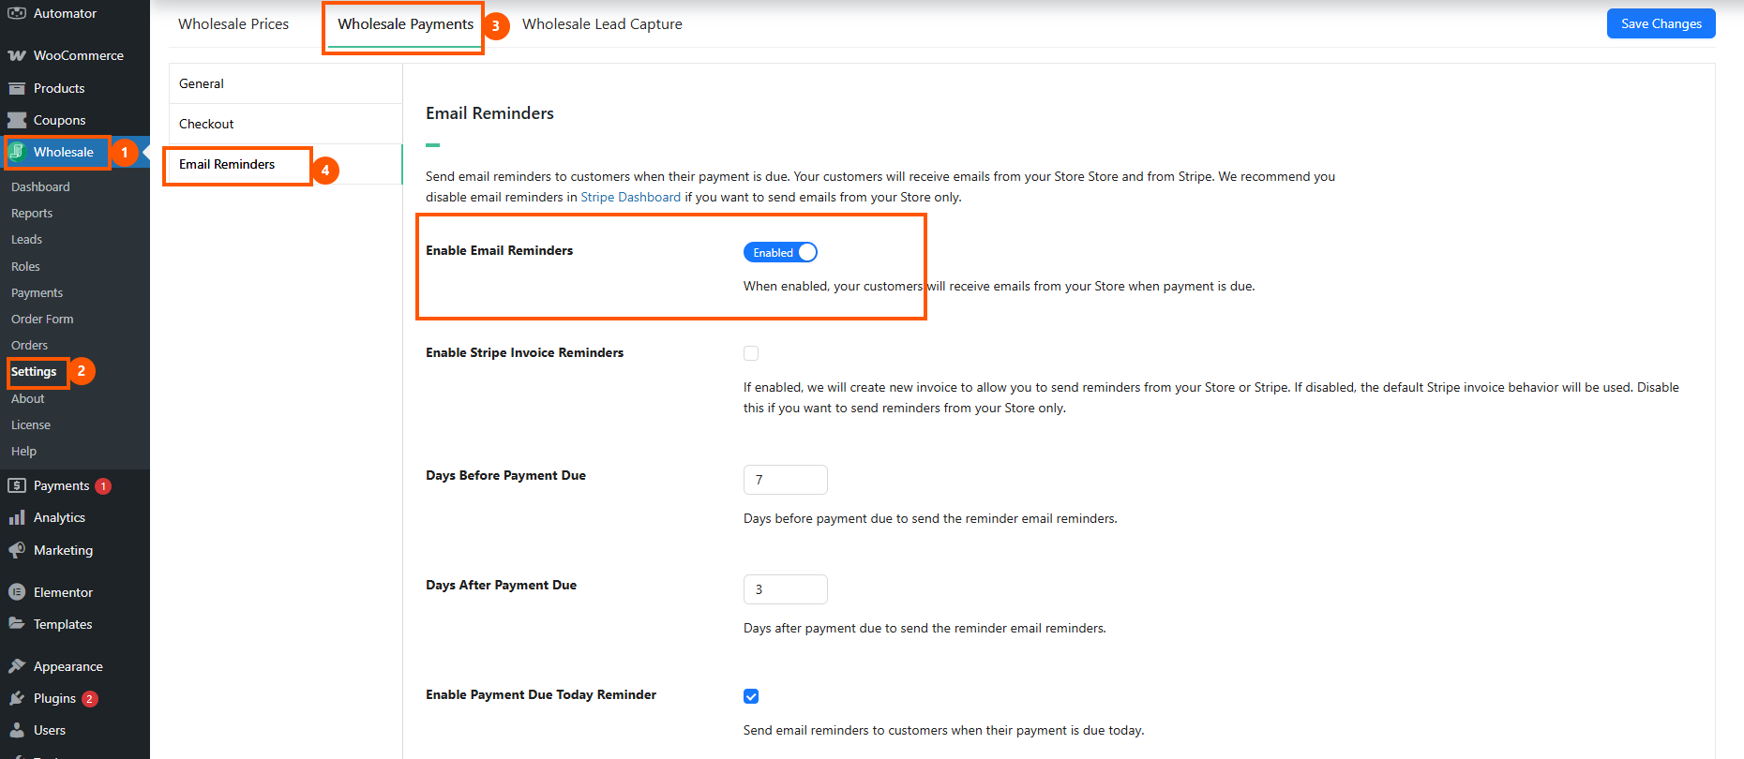1744x759 pixels.
Task: Select the Email Reminders section
Action: 285,164
